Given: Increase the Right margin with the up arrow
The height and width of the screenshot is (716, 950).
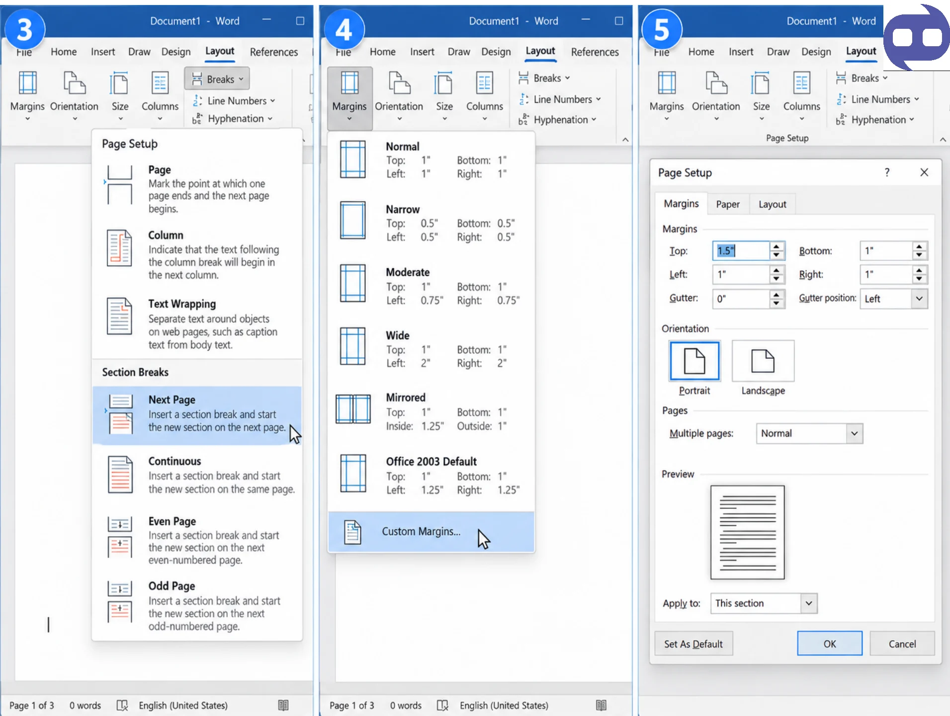Looking at the screenshot, I should click(x=920, y=270).
